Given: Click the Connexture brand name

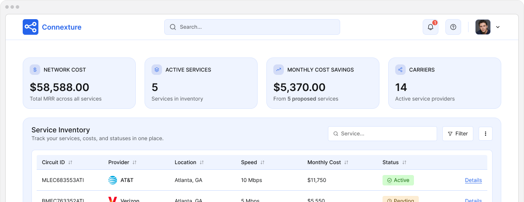Looking at the screenshot, I should pyautogui.click(x=62, y=27).
